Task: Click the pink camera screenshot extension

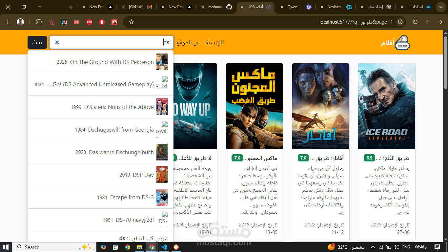Action: (x=76, y=22)
